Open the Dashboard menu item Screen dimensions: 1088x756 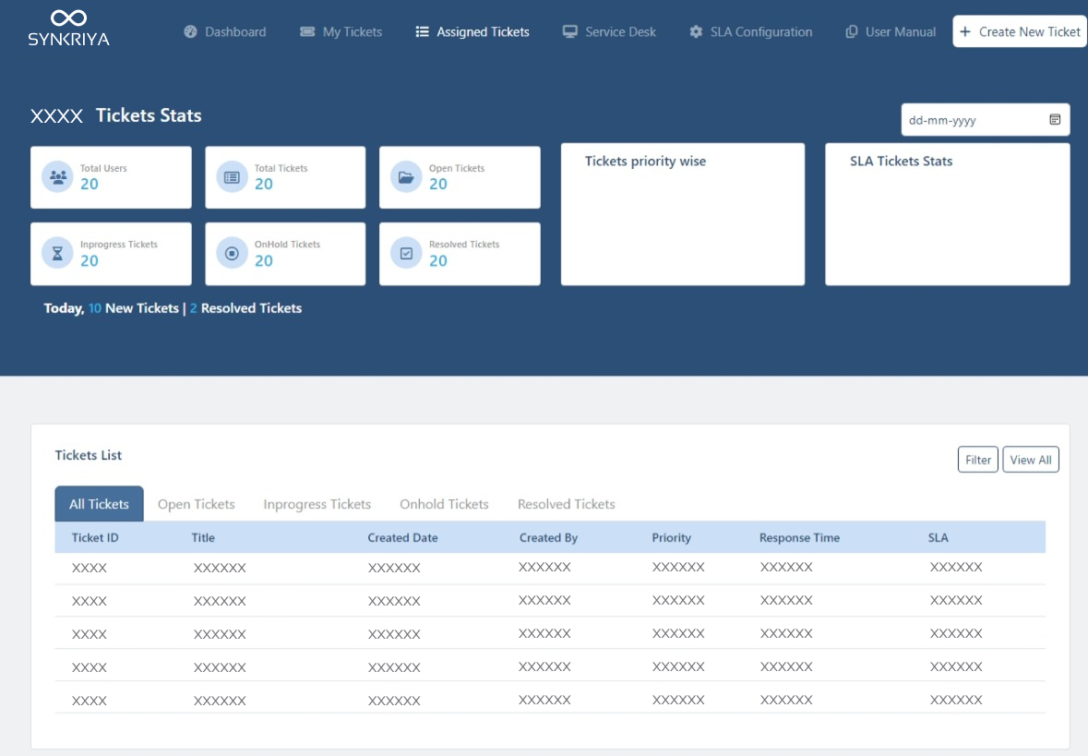[x=225, y=32]
